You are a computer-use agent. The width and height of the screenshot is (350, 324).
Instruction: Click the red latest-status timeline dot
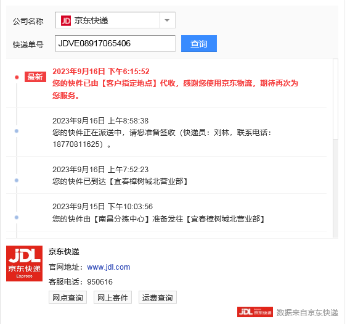(17, 77)
